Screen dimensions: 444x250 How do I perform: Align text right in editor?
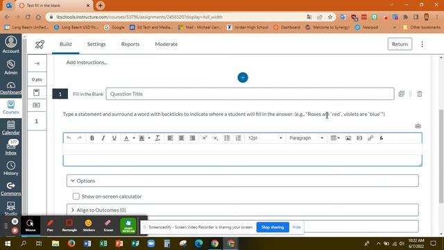point(192,138)
